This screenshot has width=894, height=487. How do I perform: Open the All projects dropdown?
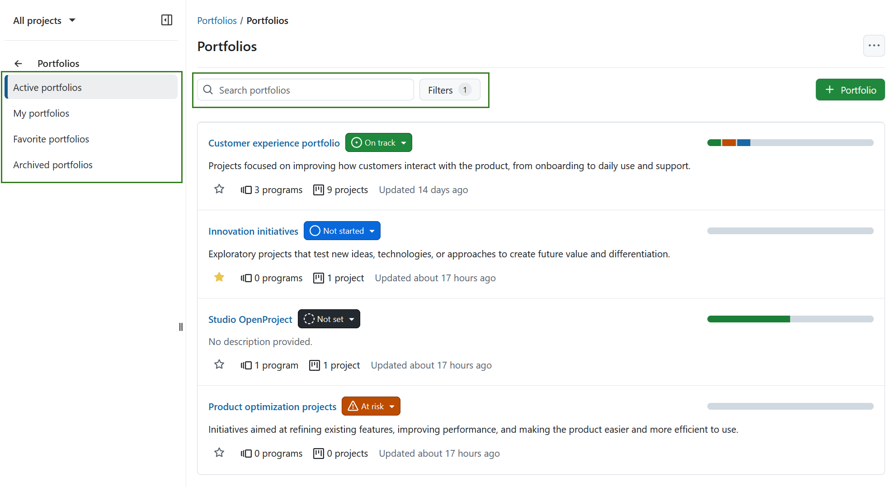pyautogui.click(x=44, y=20)
